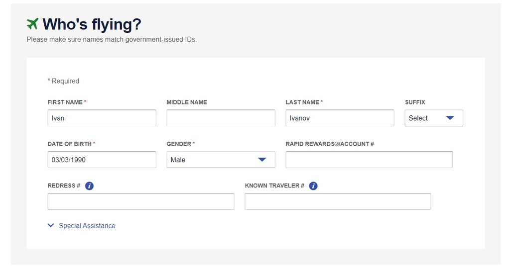Viewport: 510px width, 266px height.
Task: Select the Last Name field with Ivanov
Action: (x=340, y=118)
